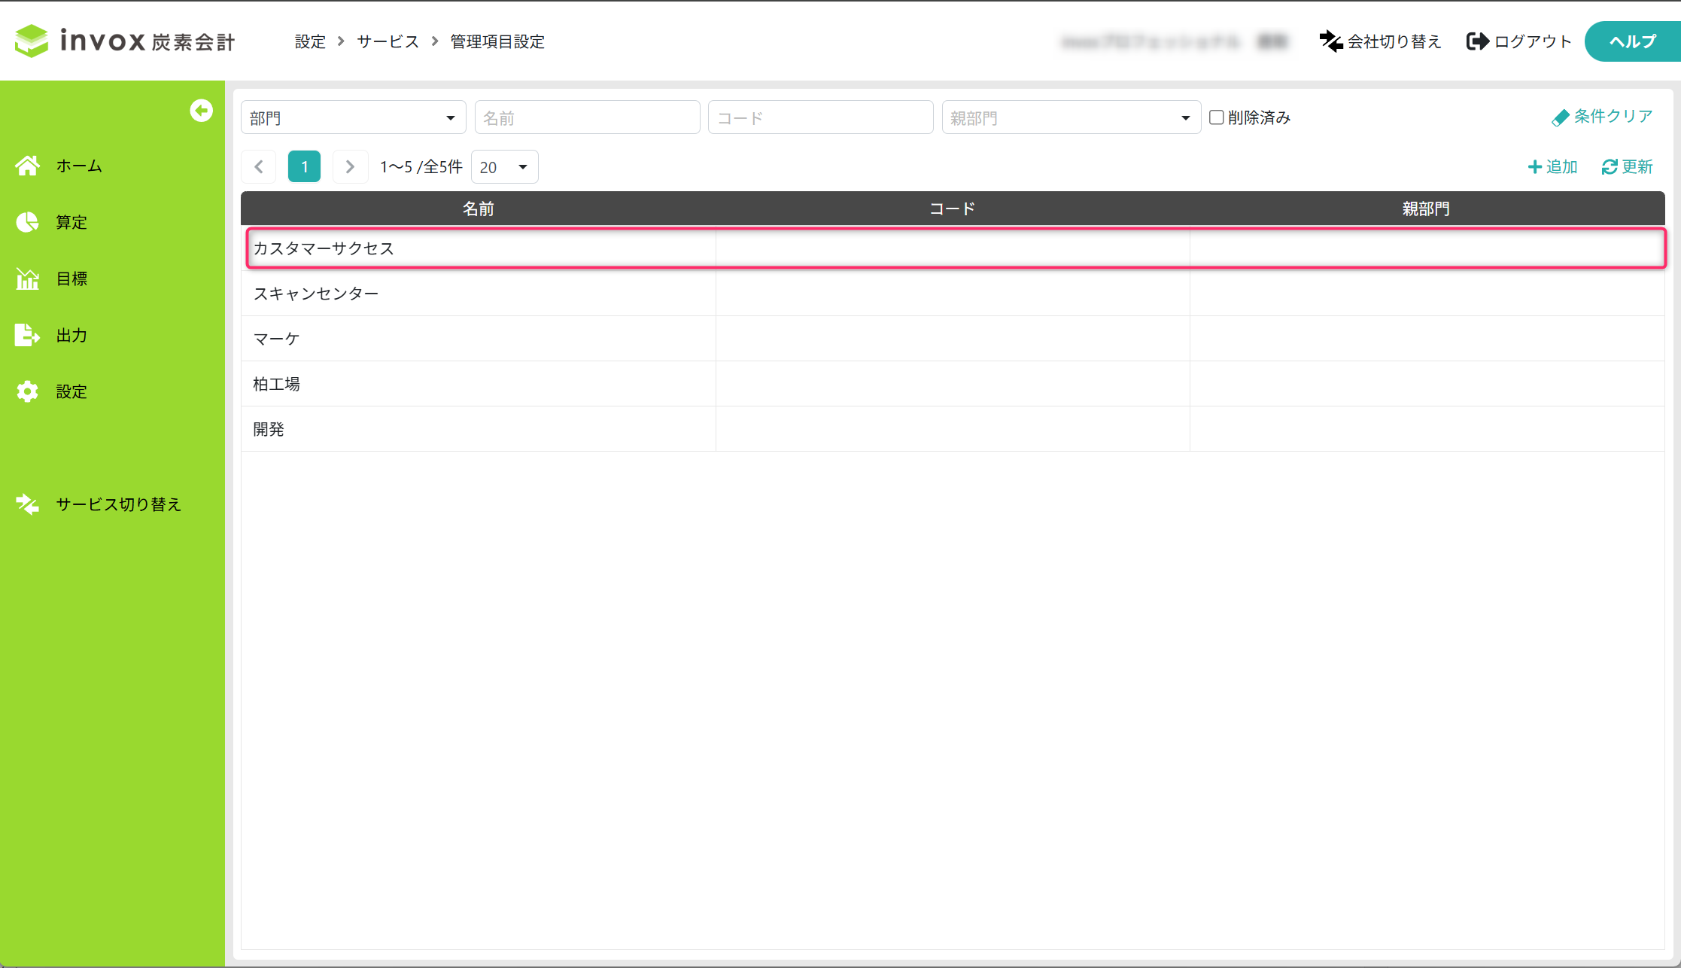Viewport: 1681px width, 968px height.
Task: Click 設定 breadcrumb item
Action: (310, 41)
